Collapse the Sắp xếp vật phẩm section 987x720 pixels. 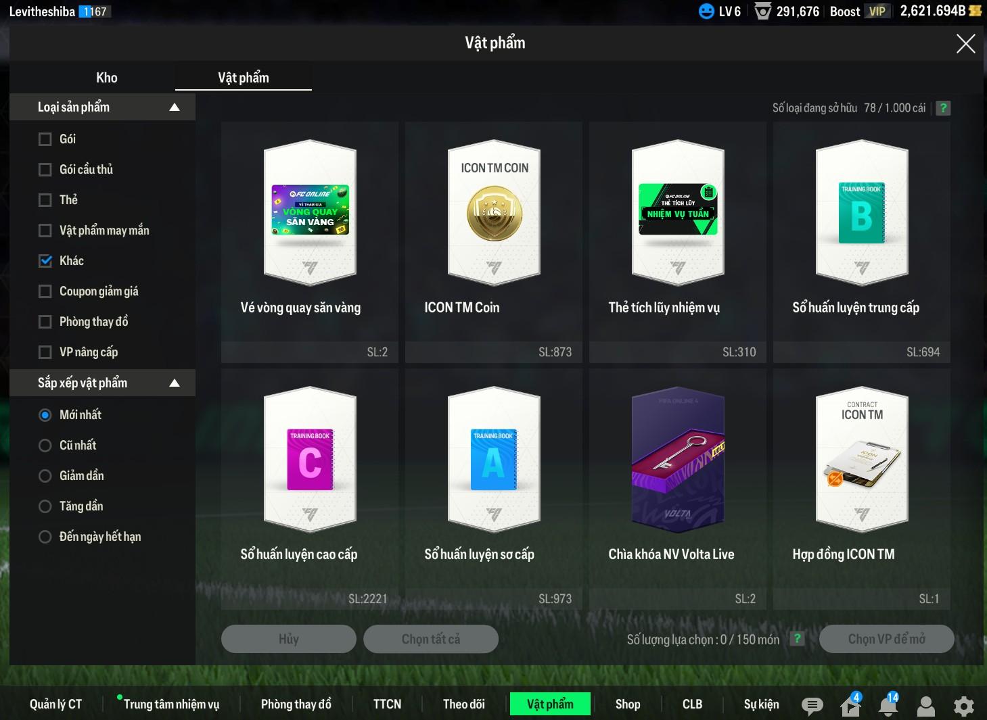pyautogui.click(x=175, y=383)
